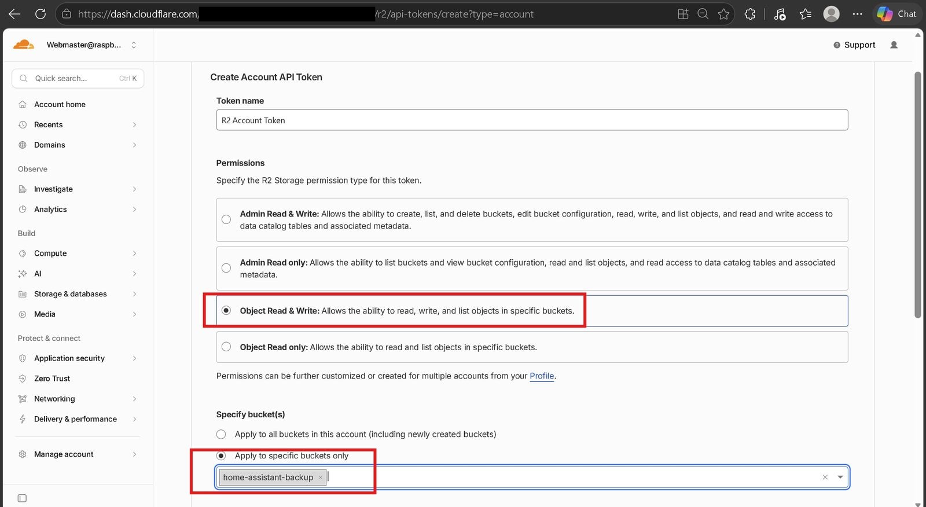Screen dimensions: 926x507
Task: Go to Zero Trust menu item
Action: pos(78,379)
